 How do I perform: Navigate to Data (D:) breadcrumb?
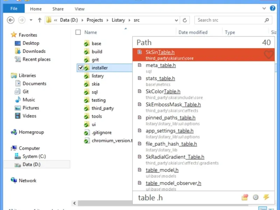click(69, 20)
